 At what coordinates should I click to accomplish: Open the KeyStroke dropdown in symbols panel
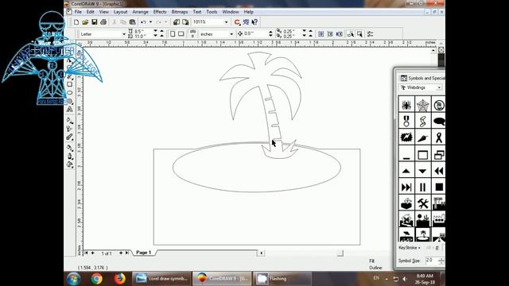410,248
